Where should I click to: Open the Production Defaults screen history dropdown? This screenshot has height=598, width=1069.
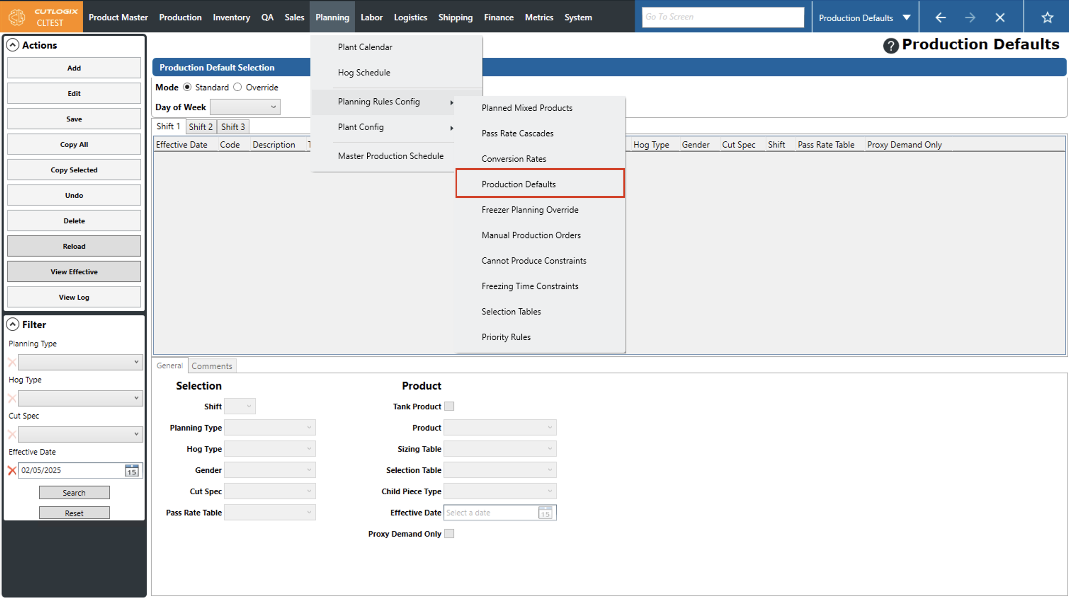[x=907, y=17]
